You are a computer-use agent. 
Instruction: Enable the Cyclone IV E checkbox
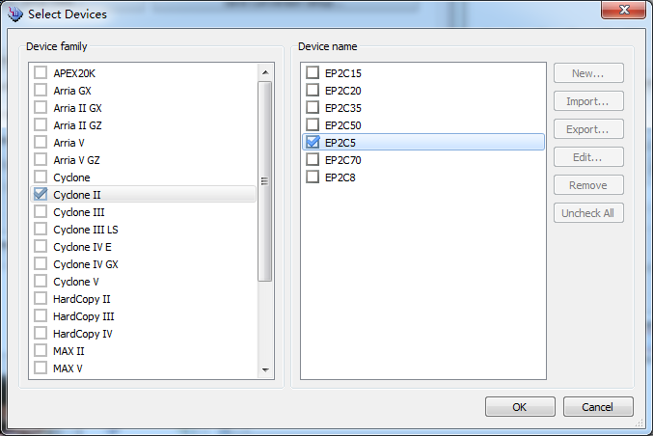tap(41, 247)
